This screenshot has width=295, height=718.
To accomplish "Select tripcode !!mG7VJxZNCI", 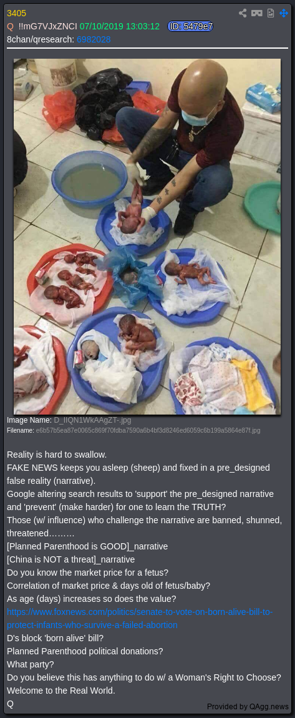I will 47,27.
